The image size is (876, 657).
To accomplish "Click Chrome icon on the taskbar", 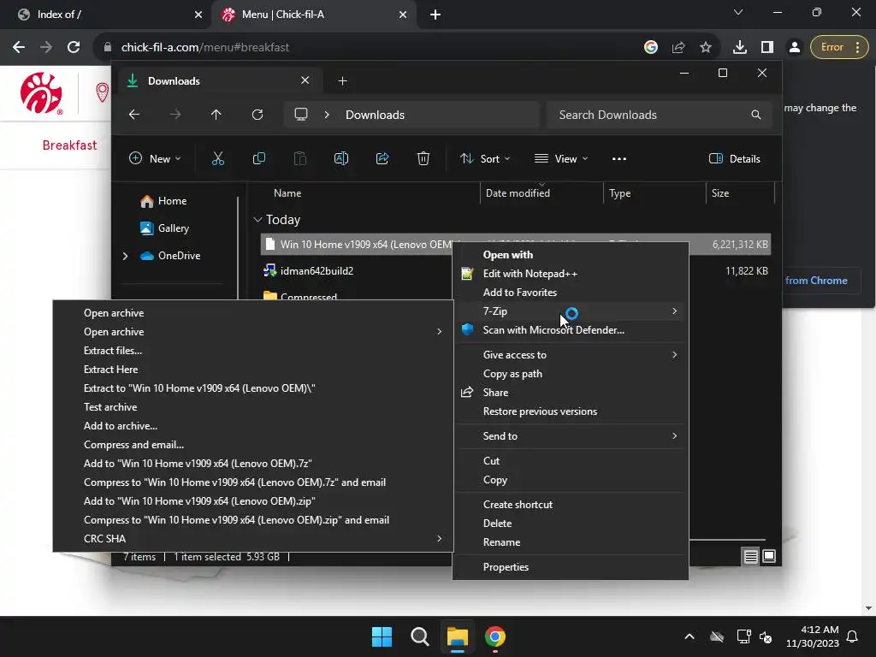I will (x=495, y=636).
